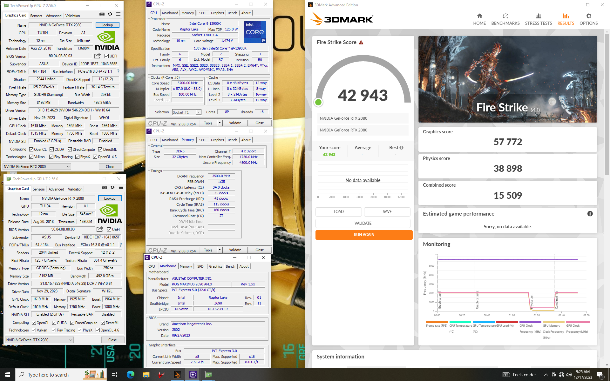
Task: Open 3DMark BENCHMARKS section
Action: [505, 19]
